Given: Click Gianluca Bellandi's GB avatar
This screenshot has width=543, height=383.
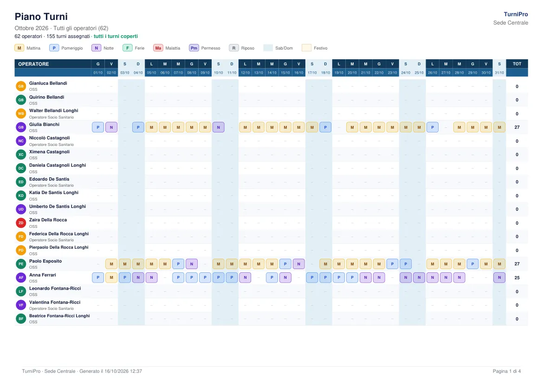Looking at the screenshot, I should point(21,86).
